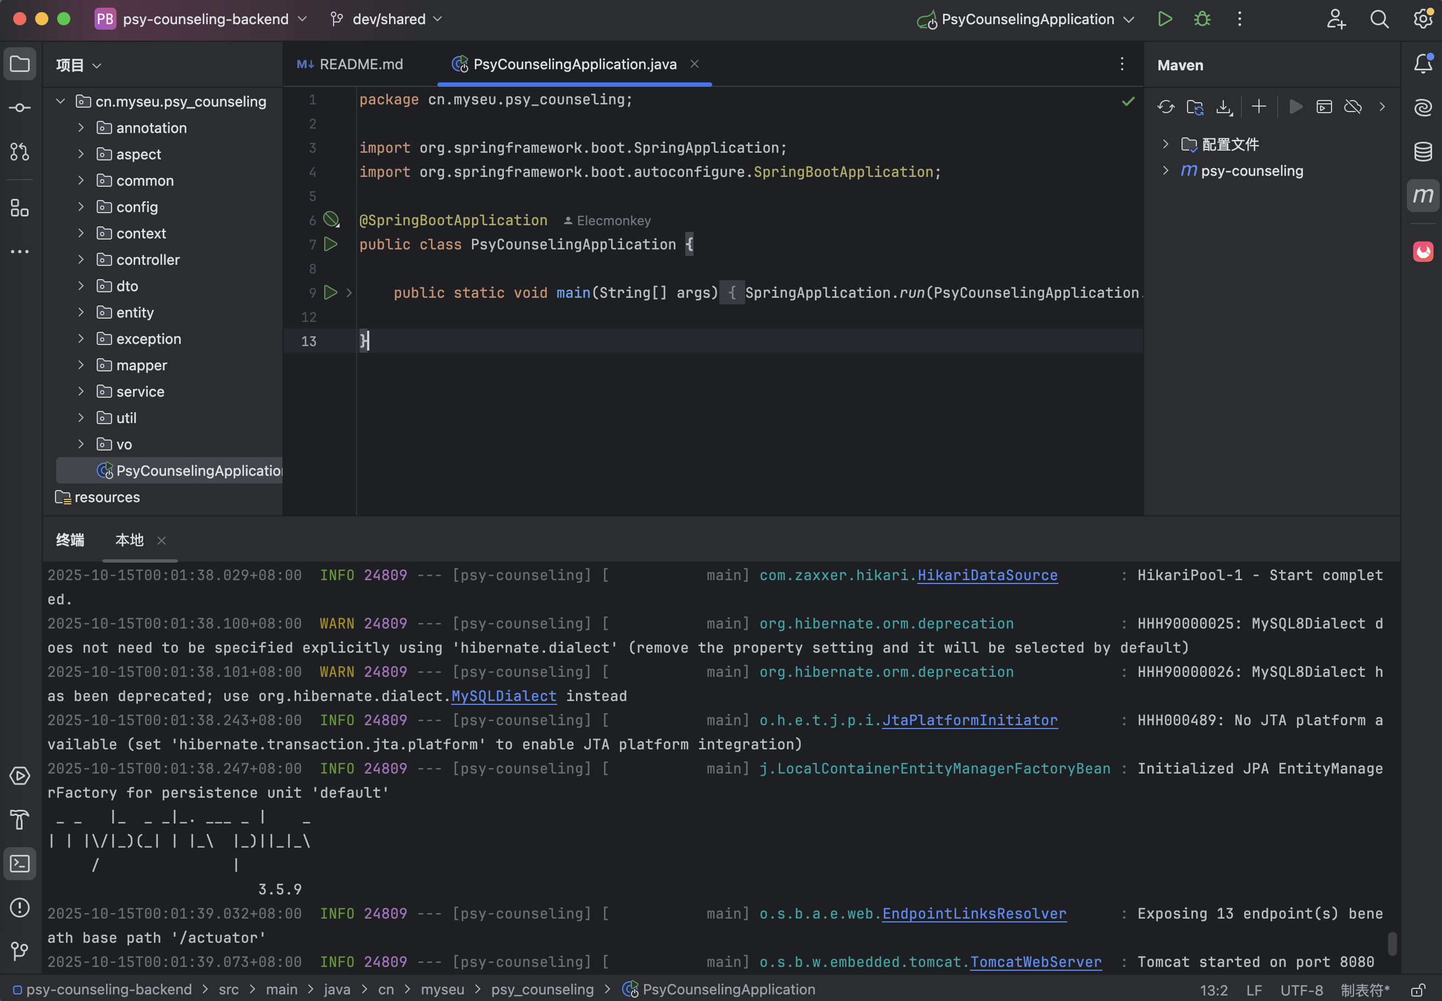Reload all Maven projects icon
The width and height of the screenshot is (1442, 1001).
(x=1166, y=107)
